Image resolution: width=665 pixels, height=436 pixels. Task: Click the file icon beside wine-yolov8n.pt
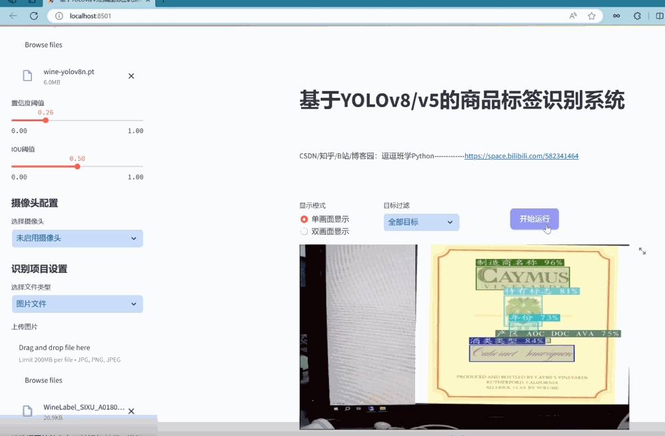[27, 76]
